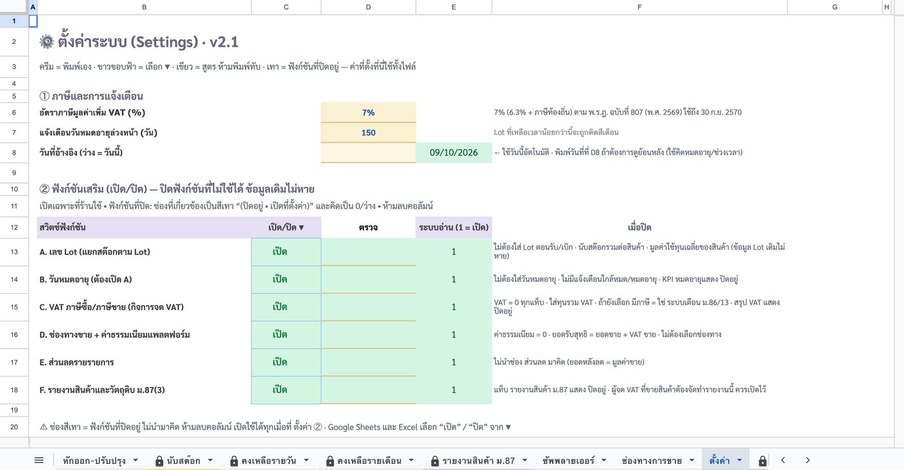This screenshot has height=470, width=904.
Task: Open the ซัพพลายเออร์ tab dropdown arrow
Action: pos(604,460)
